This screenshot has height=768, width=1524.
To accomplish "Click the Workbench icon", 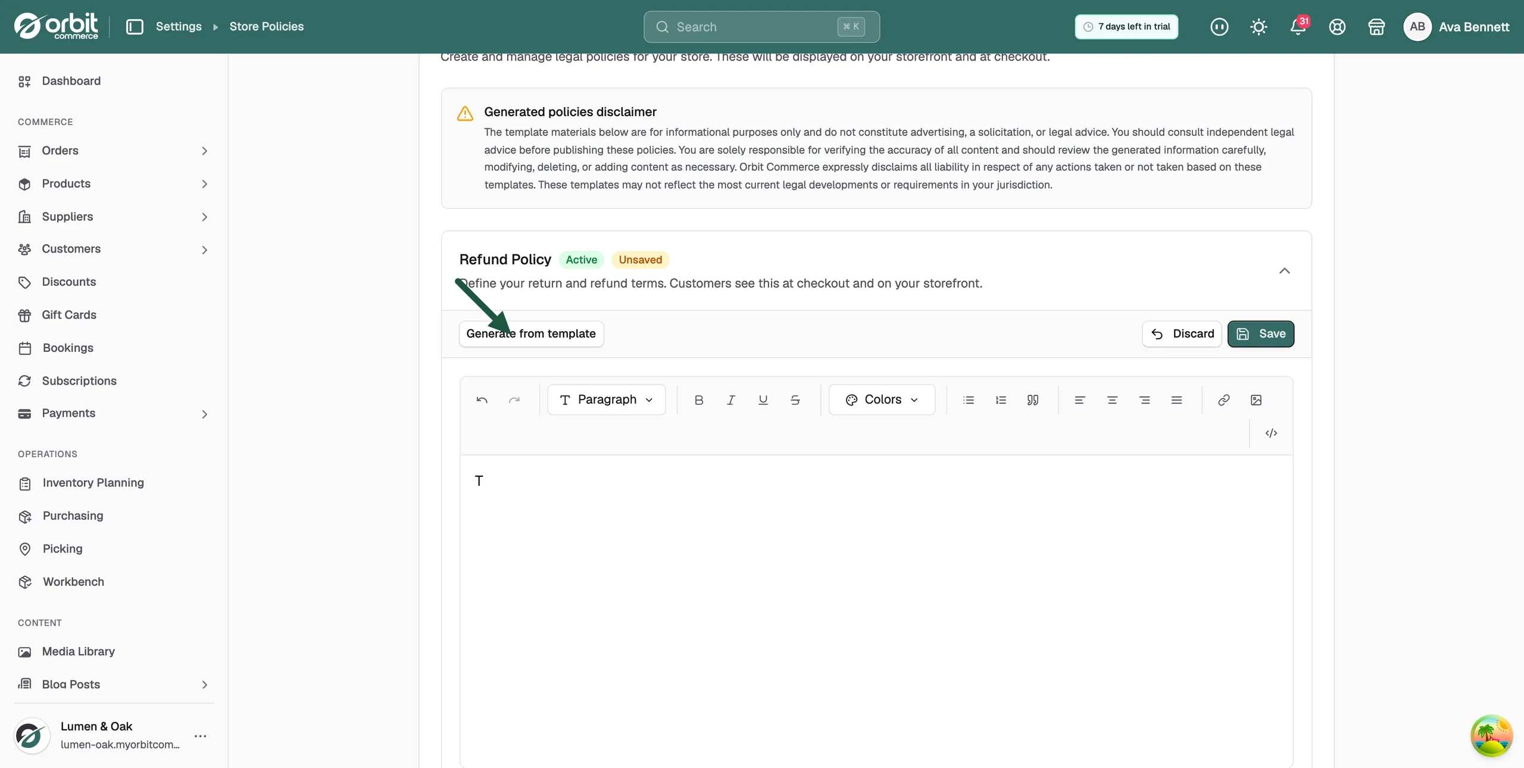I will pyautogui.click(x=24, y=582).
